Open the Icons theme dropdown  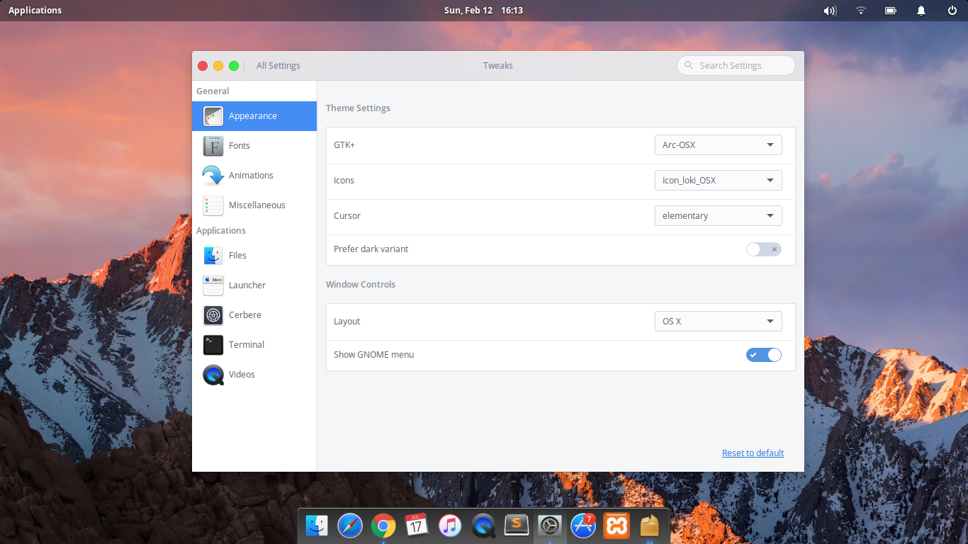pos(719,181)
